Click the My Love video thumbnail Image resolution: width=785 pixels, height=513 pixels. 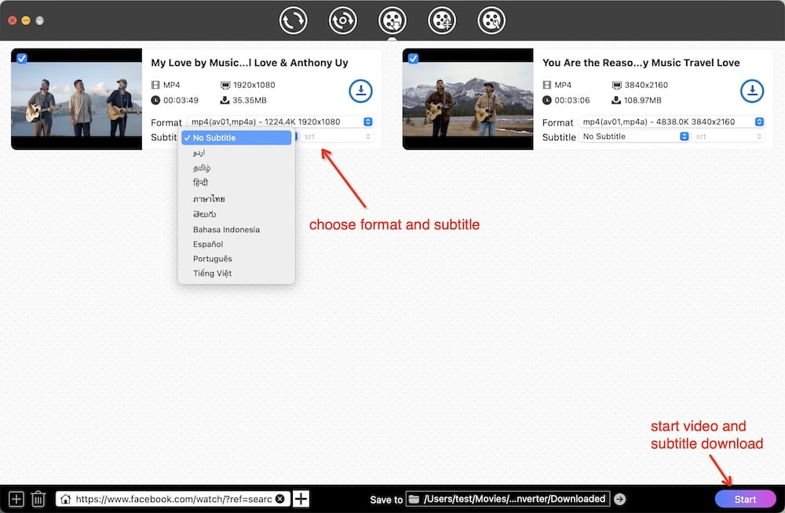click(x=77, y=99)
